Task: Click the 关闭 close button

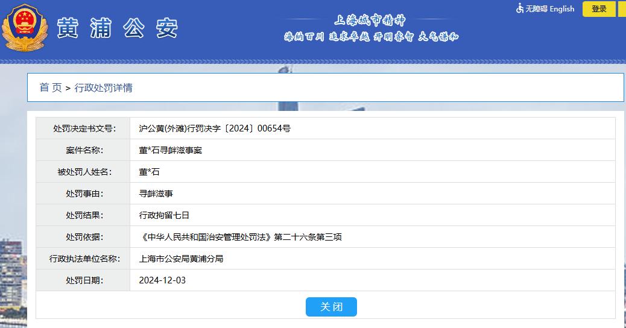Action: click(331, 307)
